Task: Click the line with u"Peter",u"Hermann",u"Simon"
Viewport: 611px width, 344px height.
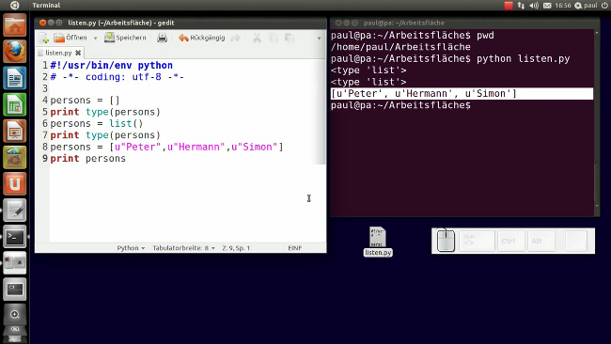Action: pos(166,147)
